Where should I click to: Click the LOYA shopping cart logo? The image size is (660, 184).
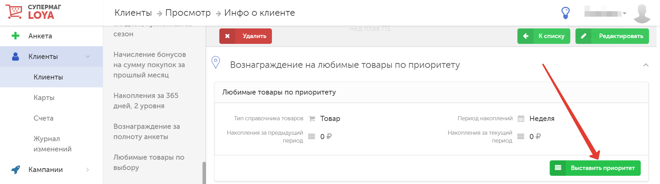tap(14, 12)
